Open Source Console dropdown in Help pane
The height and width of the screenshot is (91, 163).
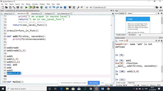coord(123,13)
